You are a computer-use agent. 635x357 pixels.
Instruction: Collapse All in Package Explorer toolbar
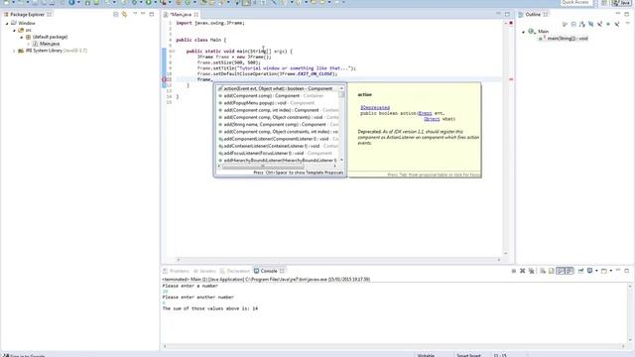click(x=116, y=14)
